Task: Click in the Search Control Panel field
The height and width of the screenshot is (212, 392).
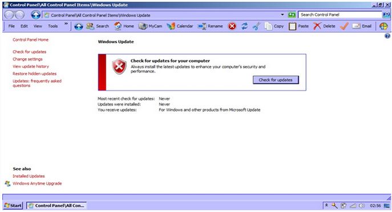Action: [340, 15]
